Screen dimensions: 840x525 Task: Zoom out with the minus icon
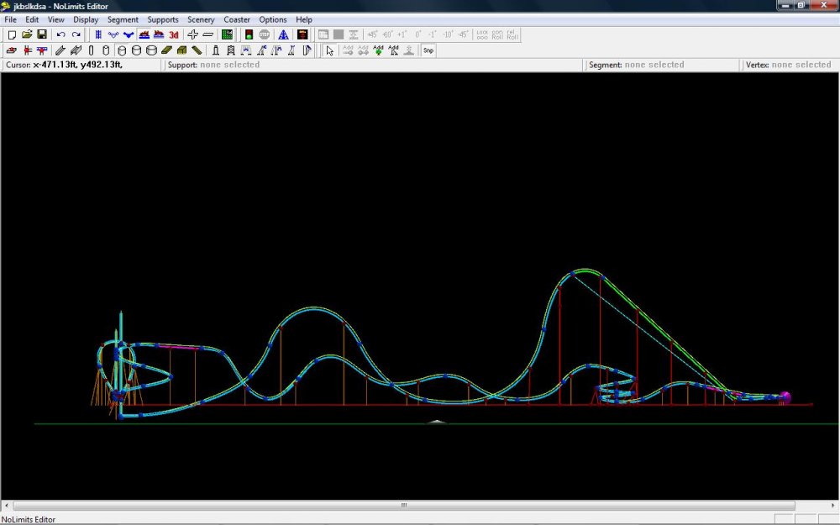tap(207, 34)
